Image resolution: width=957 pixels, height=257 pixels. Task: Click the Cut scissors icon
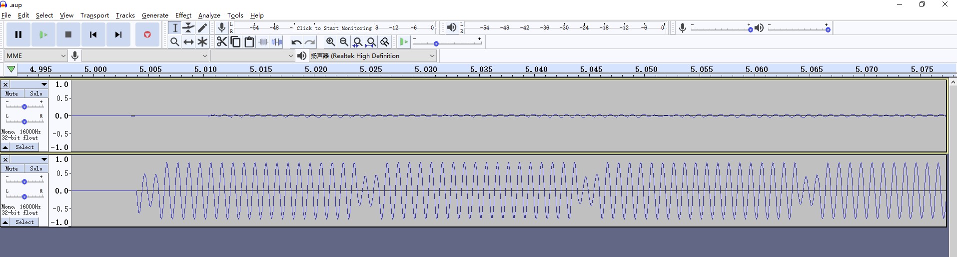pyautogui.click(x=222, y=42)
